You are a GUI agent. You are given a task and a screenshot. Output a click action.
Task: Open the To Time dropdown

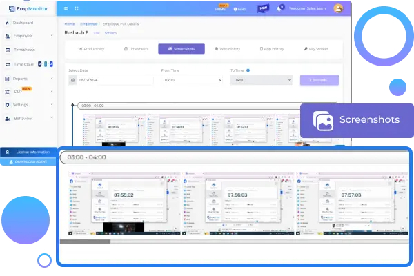pyautogui.click(x=262, y=80)
